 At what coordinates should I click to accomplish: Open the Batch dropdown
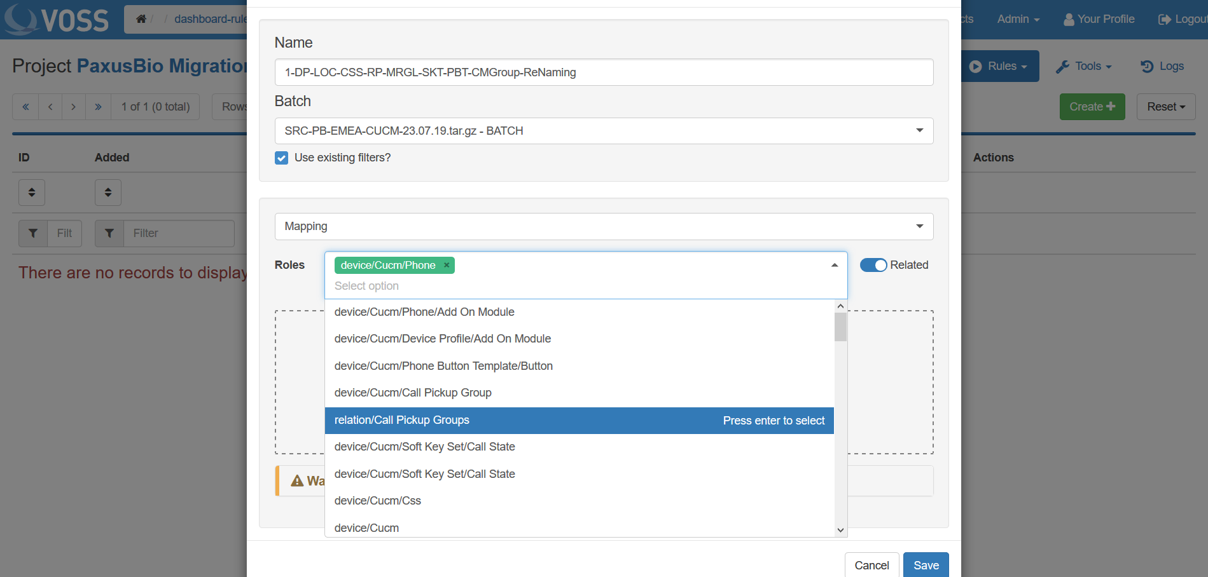click(x=604, y=131)
